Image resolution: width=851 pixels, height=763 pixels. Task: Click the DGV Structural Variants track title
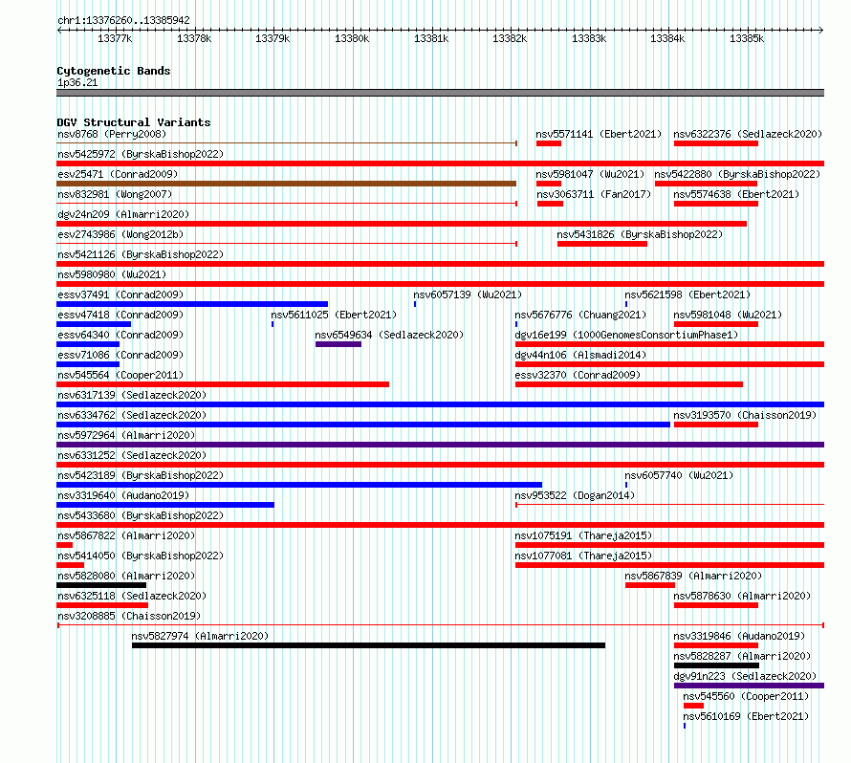tap(134, 122)
